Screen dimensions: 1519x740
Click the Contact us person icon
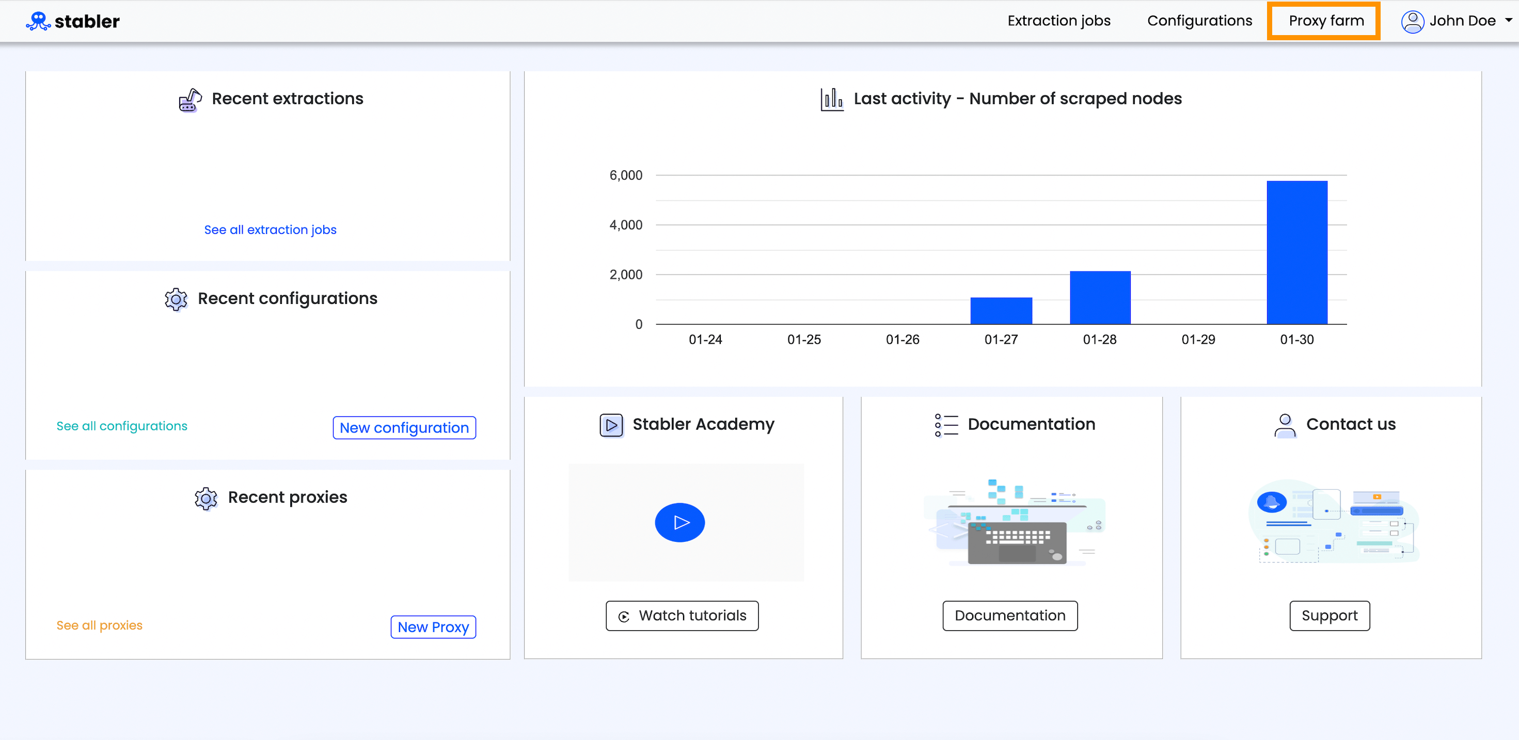click(x=1285, y=424)
